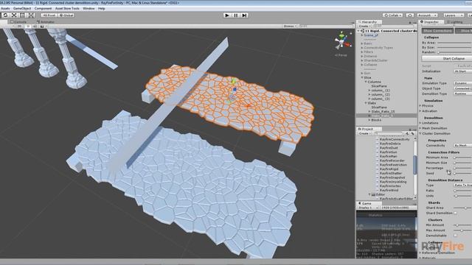This screenshot has width=472, height=265.
Task: Click the Project panel search field
Action: [x=389, y=133]
